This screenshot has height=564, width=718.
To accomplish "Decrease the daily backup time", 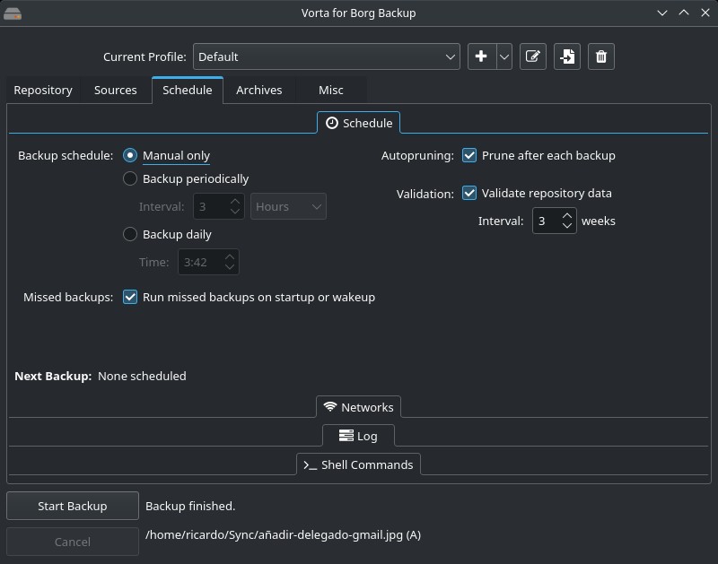I will click(230, 267).
